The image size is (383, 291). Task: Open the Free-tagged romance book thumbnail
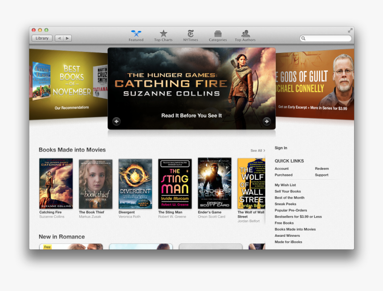(x=71, y=247)
